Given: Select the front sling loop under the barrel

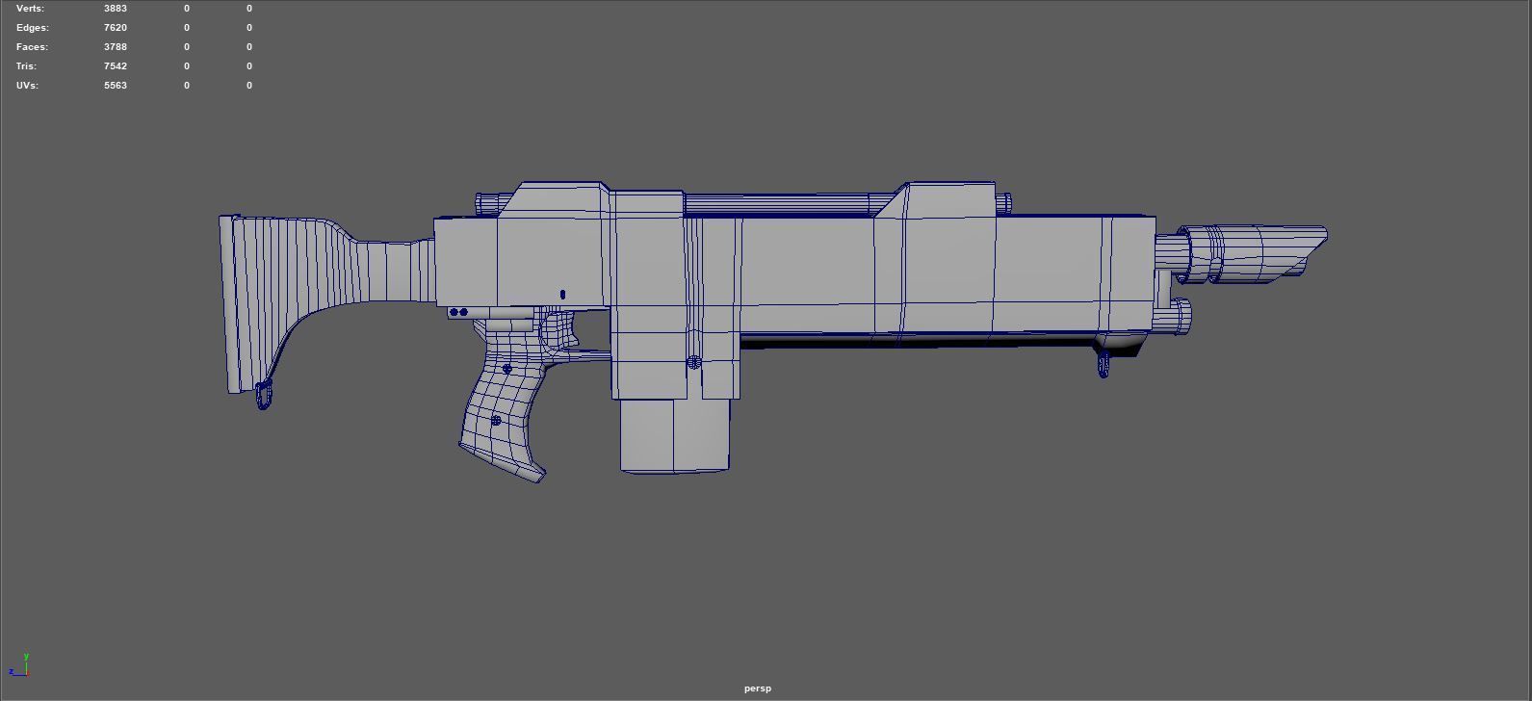Looking at the screenshot, I should [1104, 366].
